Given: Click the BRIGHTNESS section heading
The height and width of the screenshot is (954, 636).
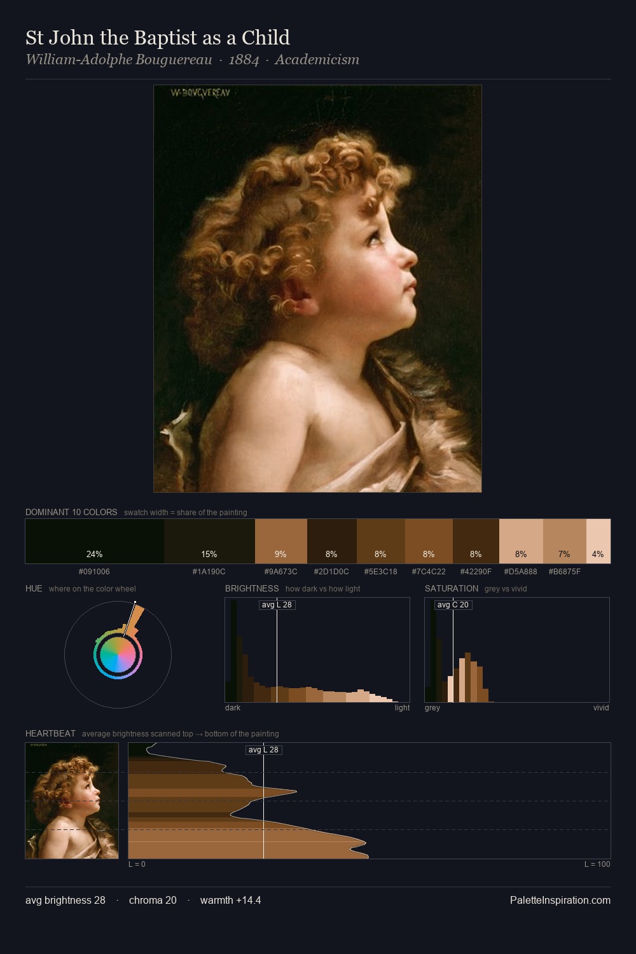Looking at the screenshot, I should coord(252,588).
